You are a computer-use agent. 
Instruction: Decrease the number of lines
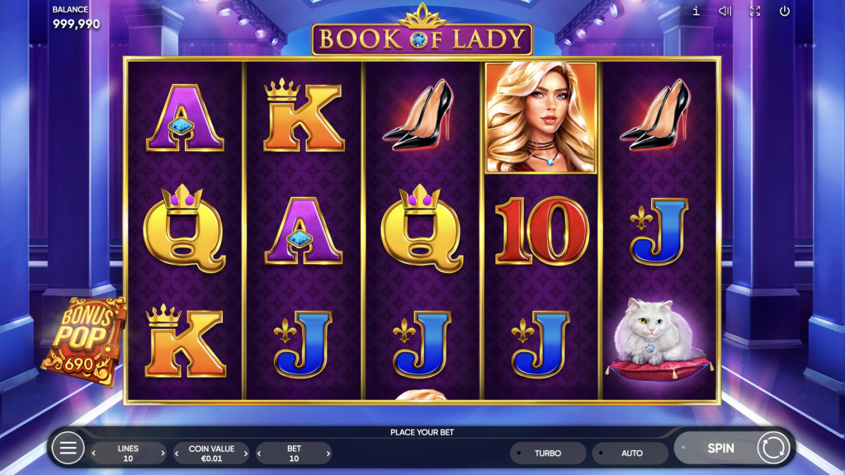click(94, 454)
